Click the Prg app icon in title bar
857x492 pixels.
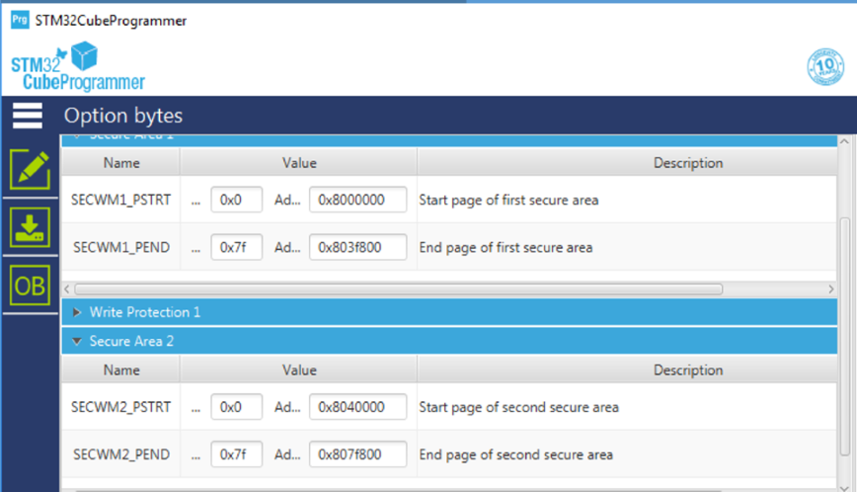click(20, 20)
